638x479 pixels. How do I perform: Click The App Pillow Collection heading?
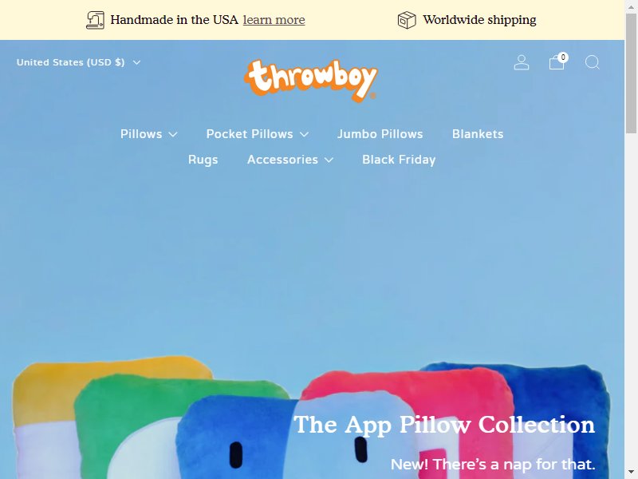(x=444, y=425)
